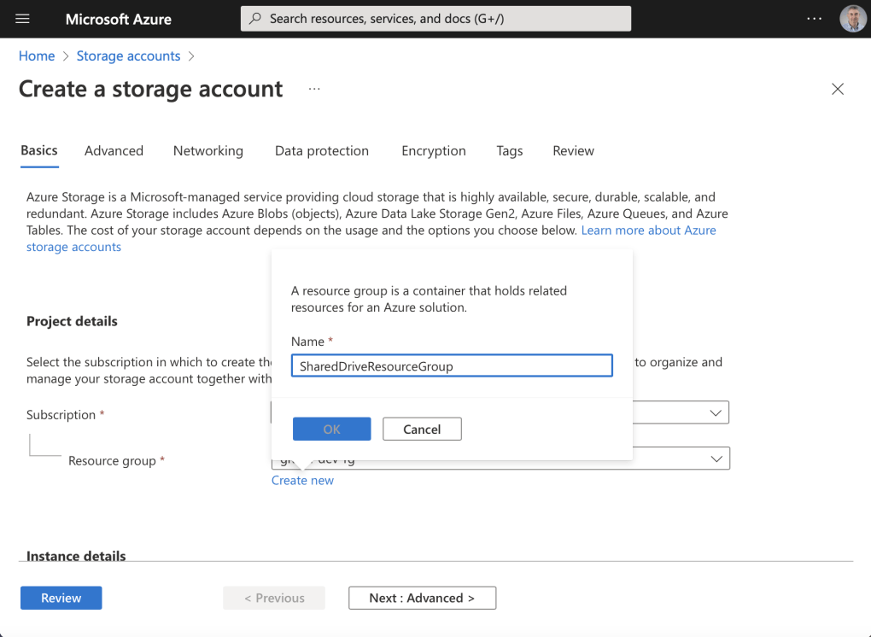Screen dimensions: 871x637
Task: Open the top bar ellipsis menu
Action: 814,19
